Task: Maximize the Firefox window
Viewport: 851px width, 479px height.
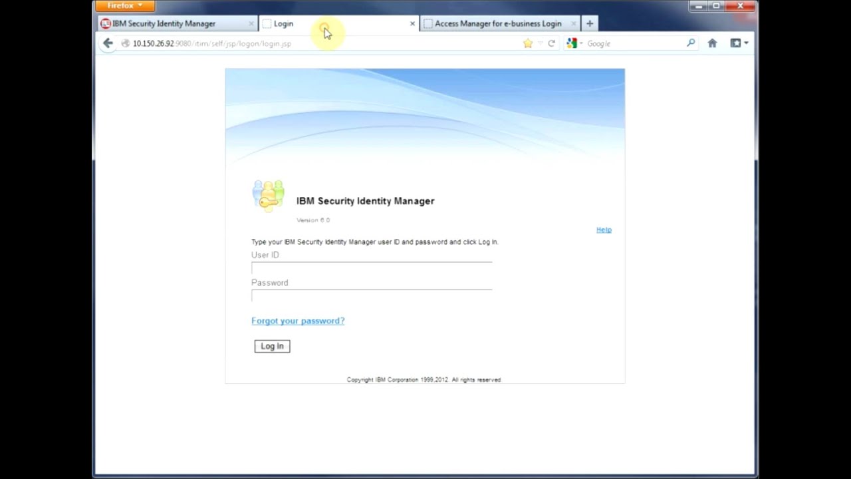Action: (717, 6)
